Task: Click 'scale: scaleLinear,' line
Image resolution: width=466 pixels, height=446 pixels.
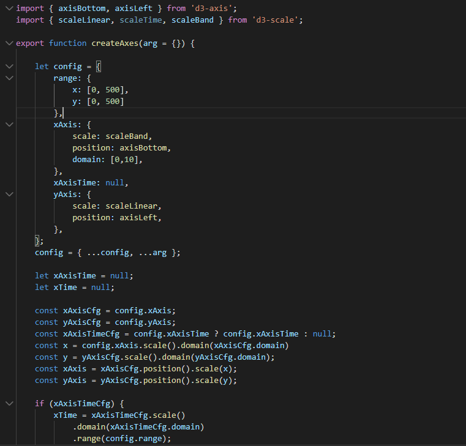Action: coord(117,206)
